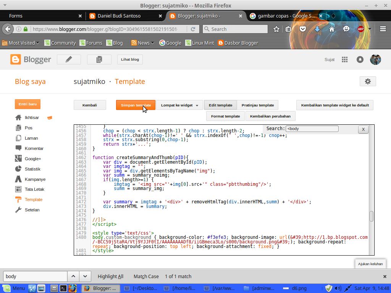Click the Firefox home icon
This screenshot has width=391, height=293.
tap(332, 29)
